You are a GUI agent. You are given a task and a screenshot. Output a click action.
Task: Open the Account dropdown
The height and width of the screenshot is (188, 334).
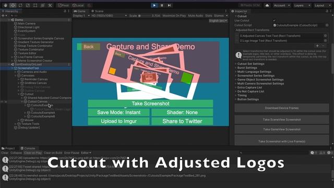[x=282, y=5]
